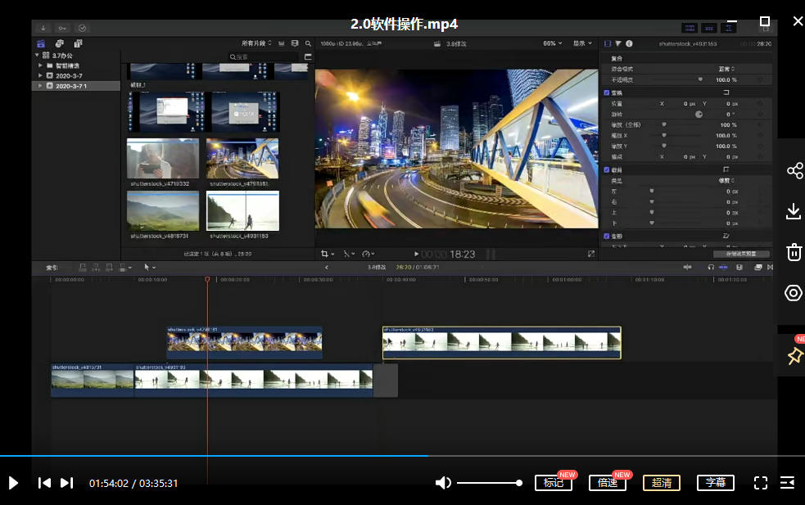Screen dimensions: 805x505
Task: Click the hexagon settings icon in sidebar
Action: tap(794, 293)
